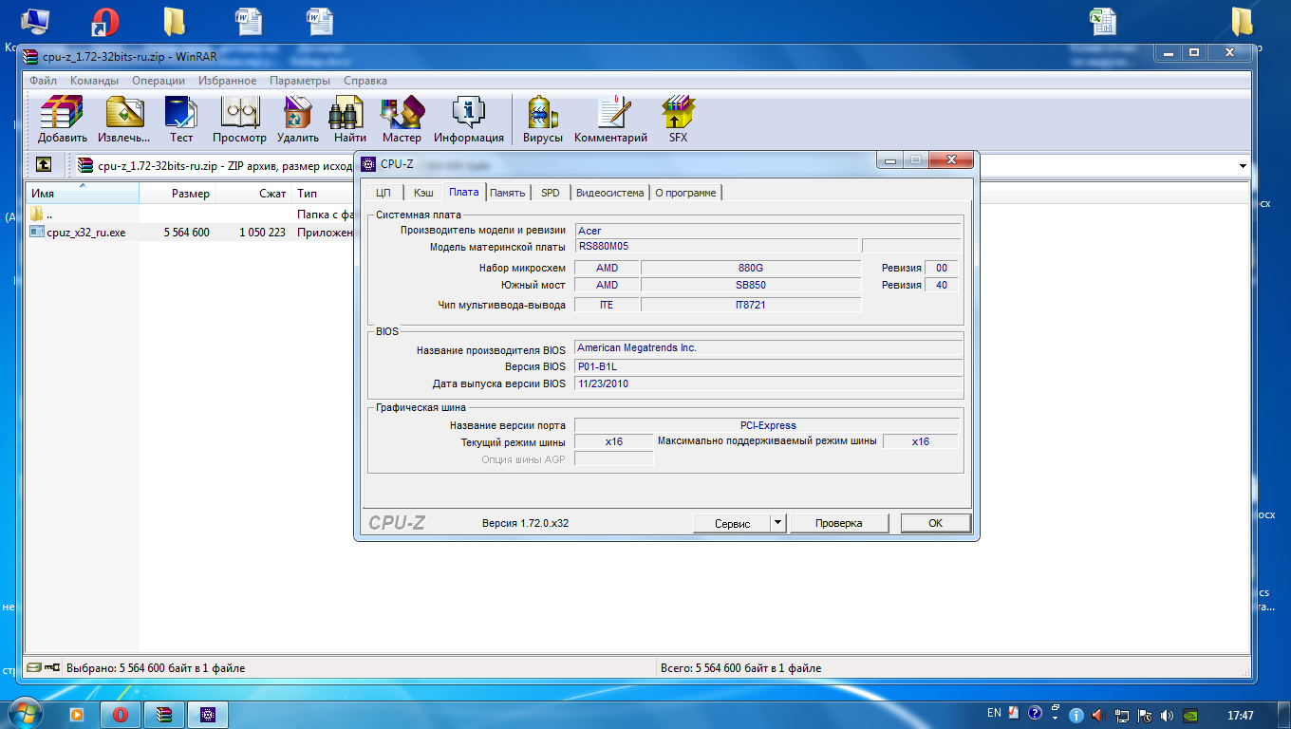Image resolution: width=1291 pixels, height=729 pixels.
Task: Click the Проверка button
Action: click(x=839, y=523)
